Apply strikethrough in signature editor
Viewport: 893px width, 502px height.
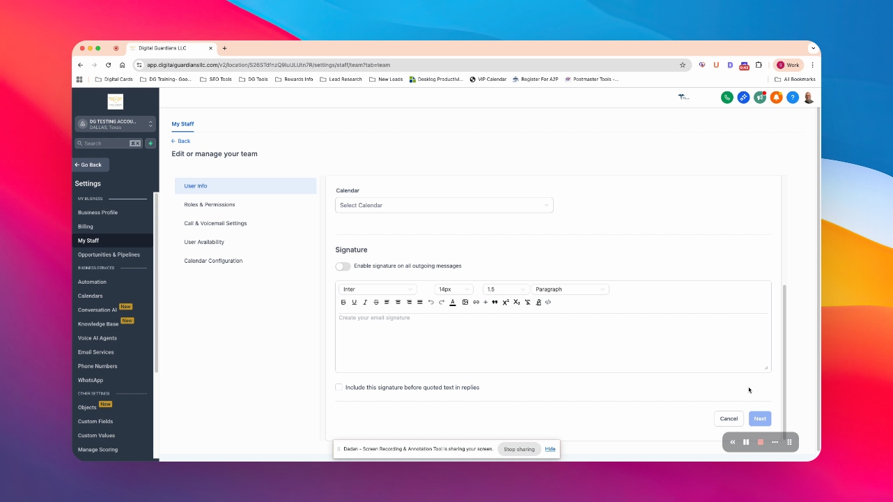pyautogui.click(x=376, y=302)
